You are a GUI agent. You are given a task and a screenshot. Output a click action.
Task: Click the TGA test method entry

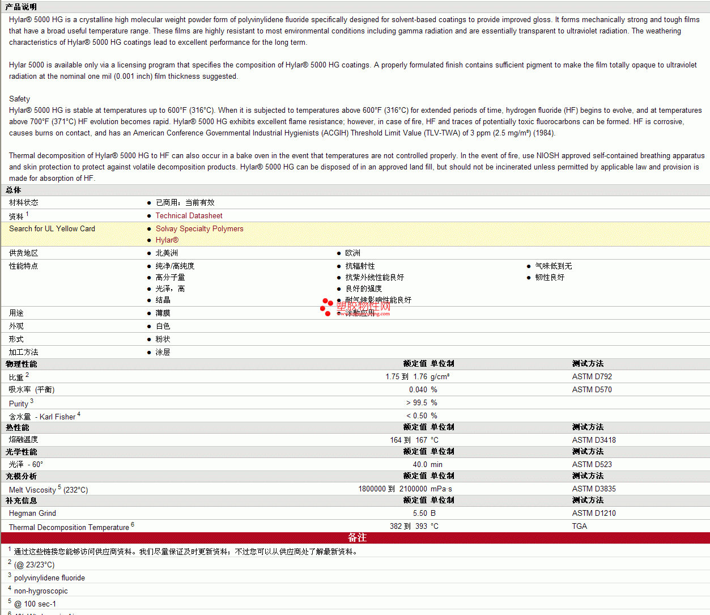(x=580, y=526)
